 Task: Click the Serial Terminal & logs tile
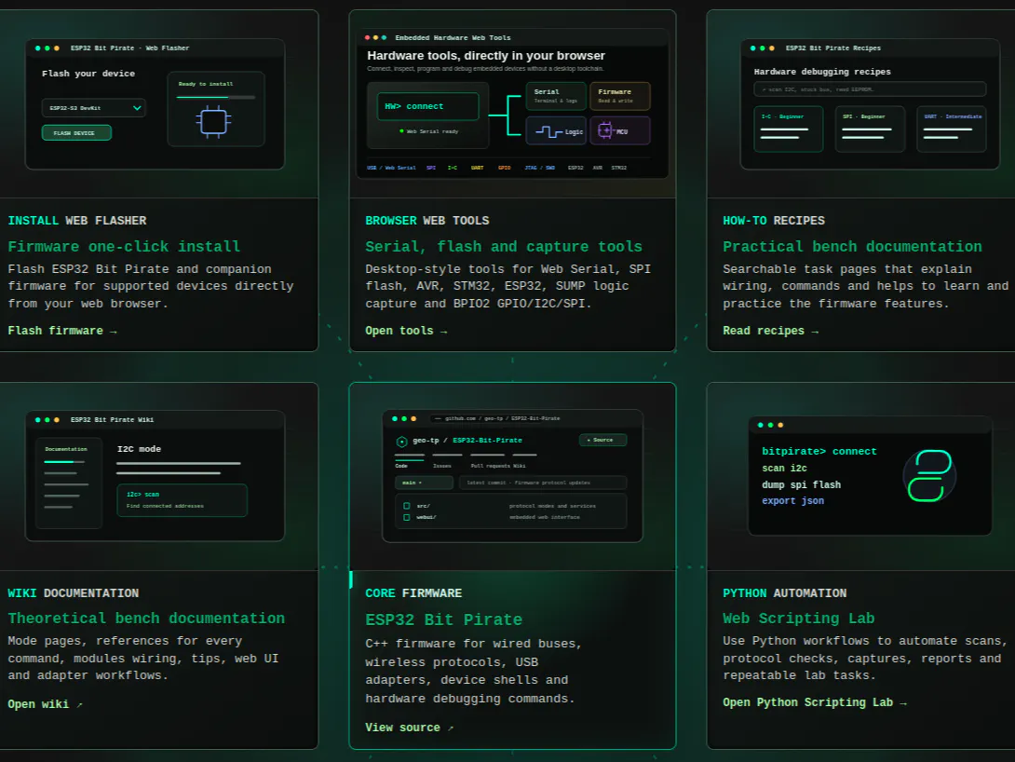pyautogui.click(x=555, y=96)
